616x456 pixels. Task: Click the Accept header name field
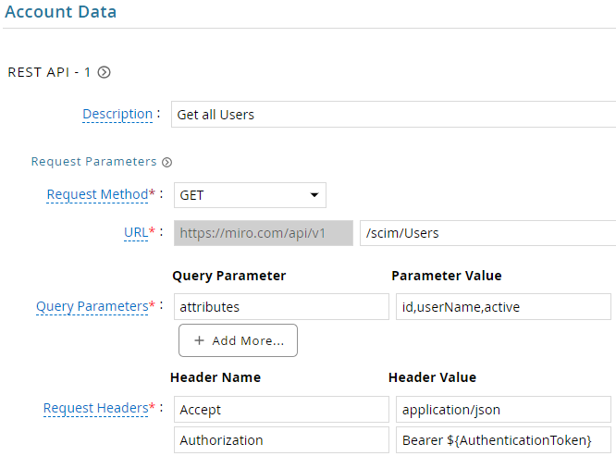[281, 409]
